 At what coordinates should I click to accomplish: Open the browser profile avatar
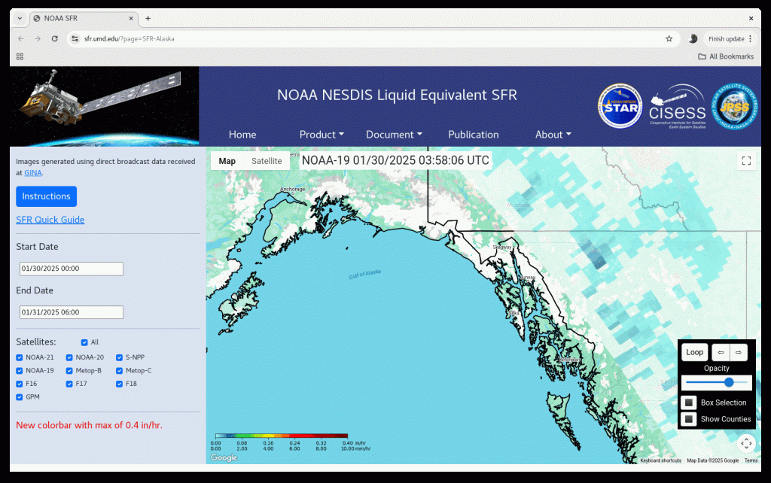coord(693,39)
